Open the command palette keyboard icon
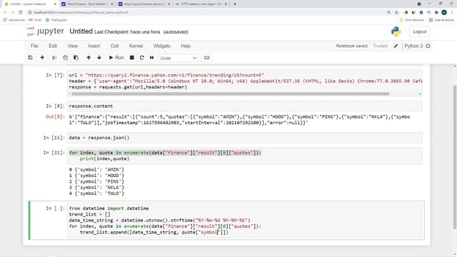This screenshot has height=257, width=457. 206,58
